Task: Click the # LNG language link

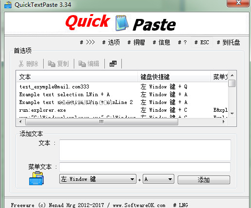Action: 181,205
